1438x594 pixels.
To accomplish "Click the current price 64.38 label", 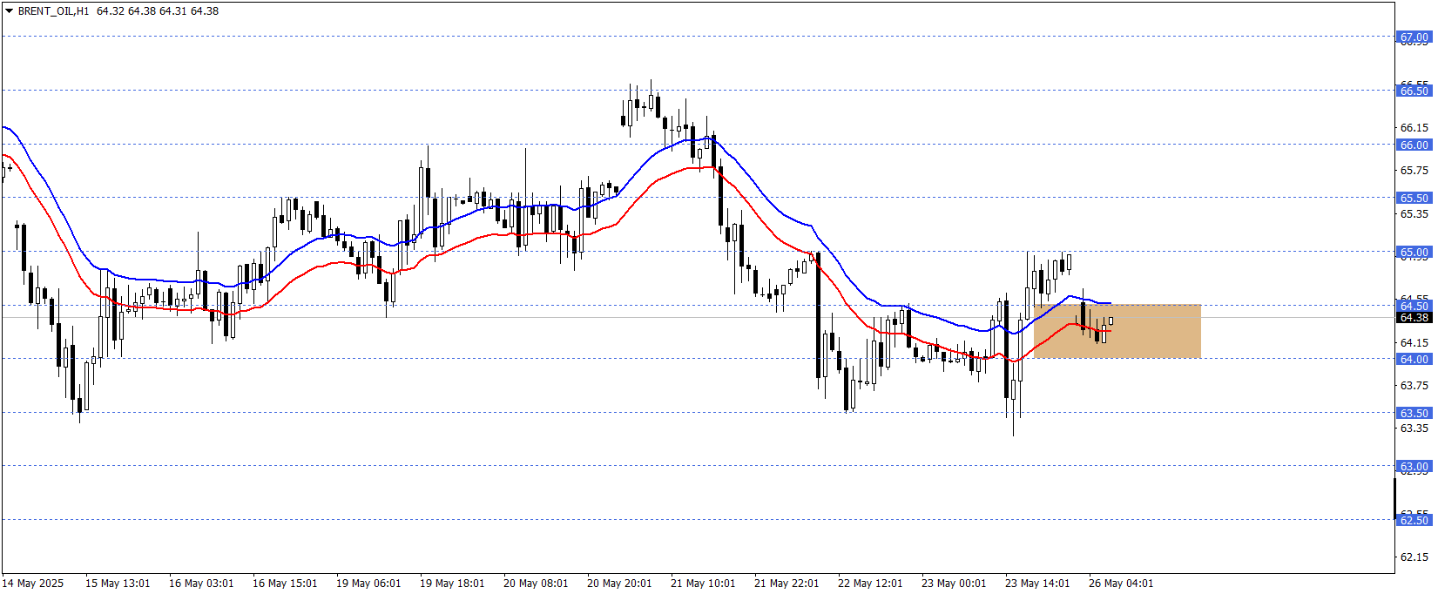I will click(x=1414, y=317).
